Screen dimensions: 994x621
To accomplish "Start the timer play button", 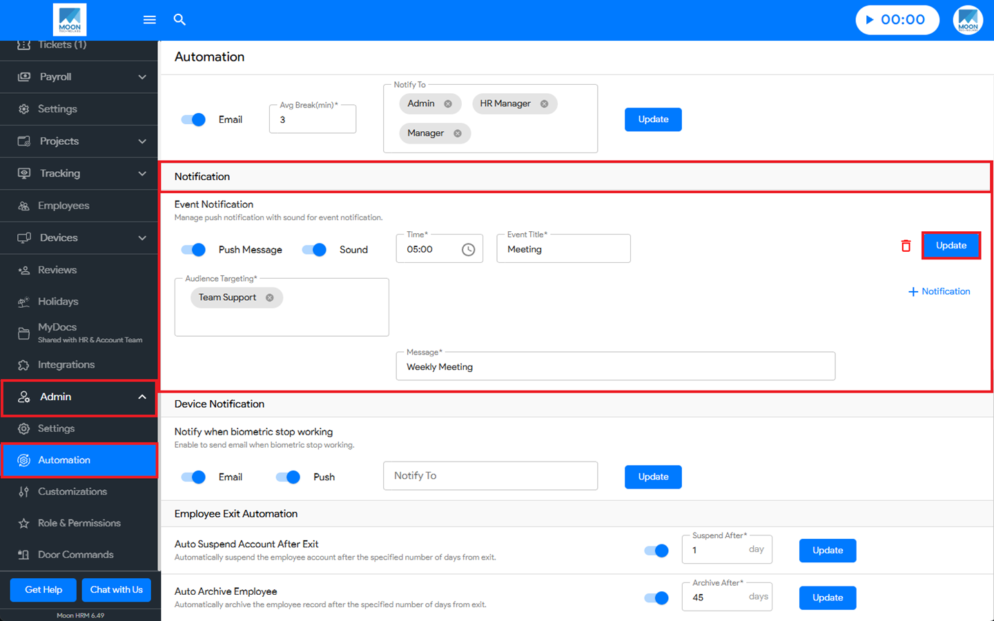I will [x=870, y=20].
